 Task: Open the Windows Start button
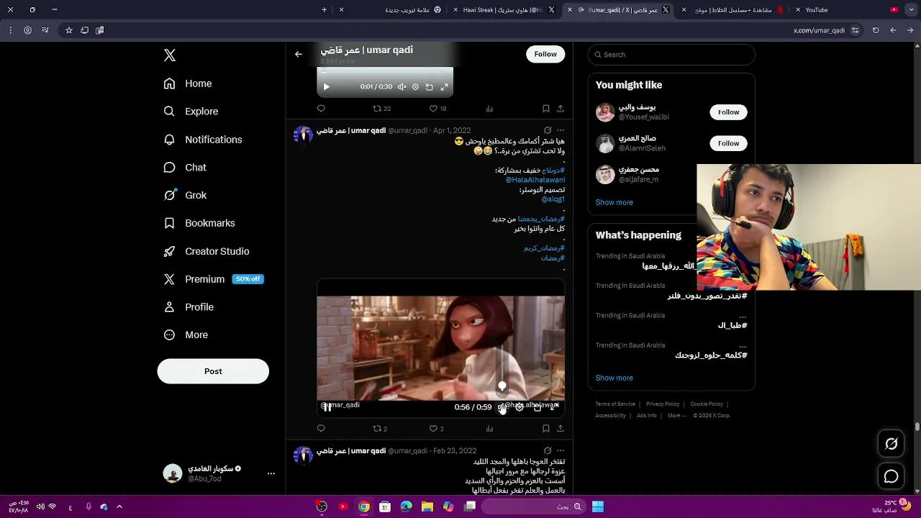tap(598, 506)
